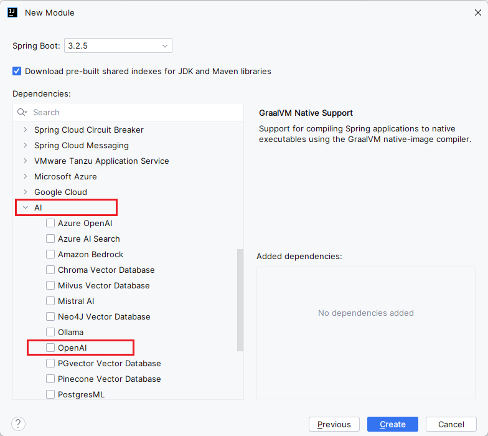Image resolution: width=488 pixels, height=436 pixels.
Task: Click the dependency list scrollbar thumb
Action: 240,300
